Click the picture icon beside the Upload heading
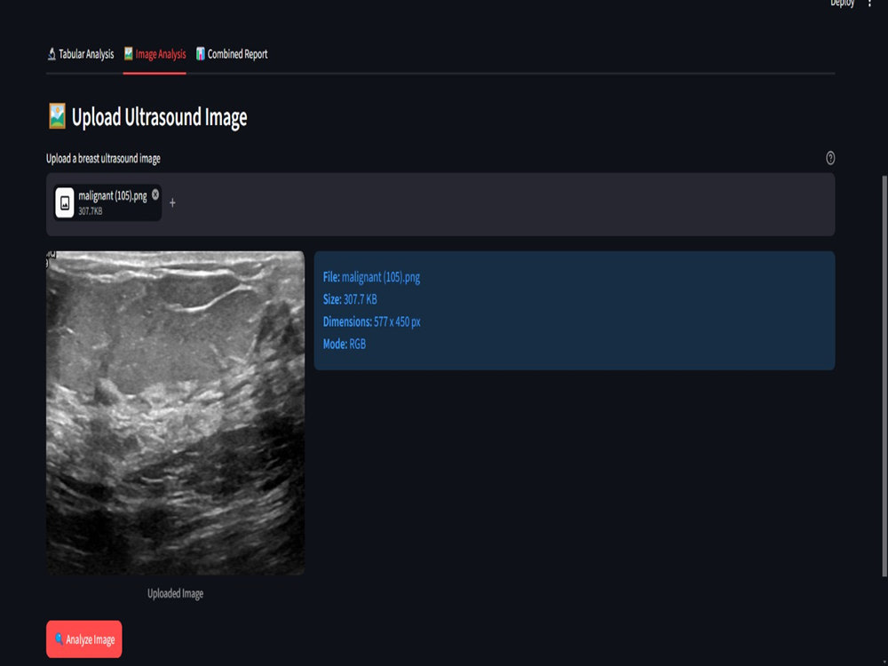The width and height of the screenshot is (888, 666). (57, 116)
